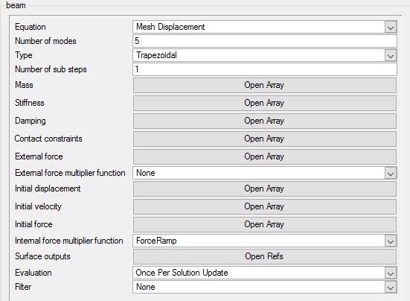Click the Number of modes input field

coord(265,41)
